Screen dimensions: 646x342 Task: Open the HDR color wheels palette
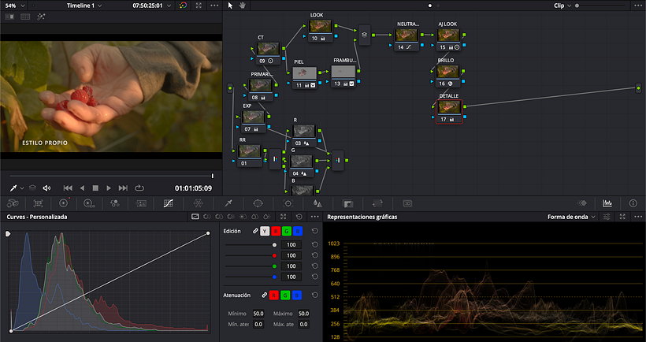point(88,203)
